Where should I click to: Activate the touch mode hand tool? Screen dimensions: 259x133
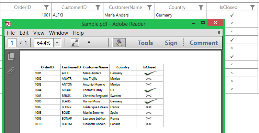tap(119, 43)
